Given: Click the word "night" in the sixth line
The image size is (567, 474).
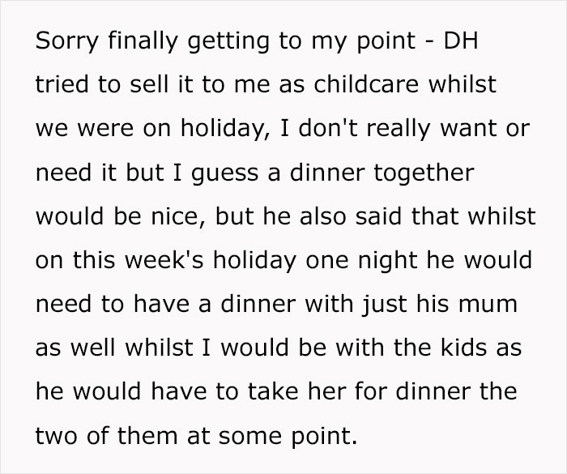Looking at the screenshot, I should pyautogui.click(x=388, y=261).
